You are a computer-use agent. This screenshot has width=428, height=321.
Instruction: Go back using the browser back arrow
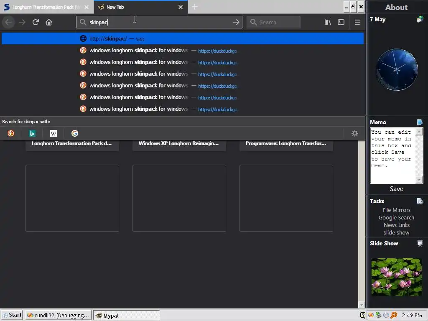click(8, 22)
